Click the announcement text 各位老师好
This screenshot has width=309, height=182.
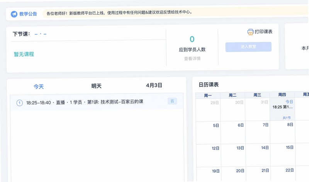[119, 13]
